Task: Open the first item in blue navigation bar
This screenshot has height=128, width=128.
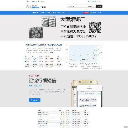Action: pyautogui.click(x=28, y=12)
